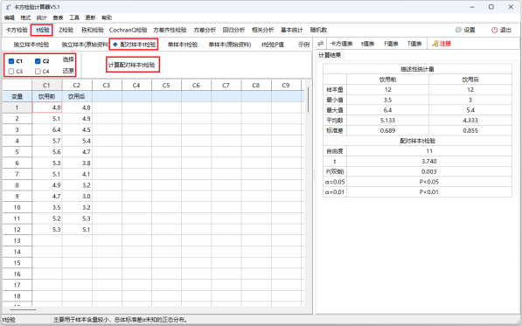Select row header 12 in the data grid
The height and width of the screenshot is (326, 522).
click(17, 230)
